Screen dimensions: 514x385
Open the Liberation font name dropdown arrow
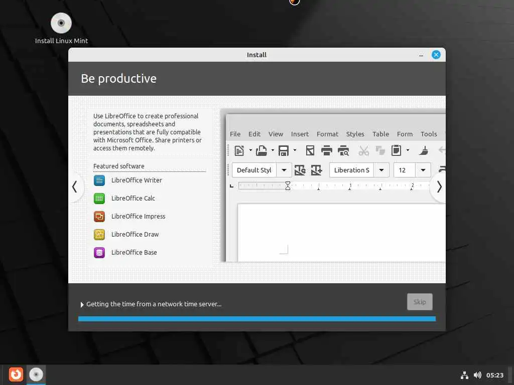coord(381,170)
